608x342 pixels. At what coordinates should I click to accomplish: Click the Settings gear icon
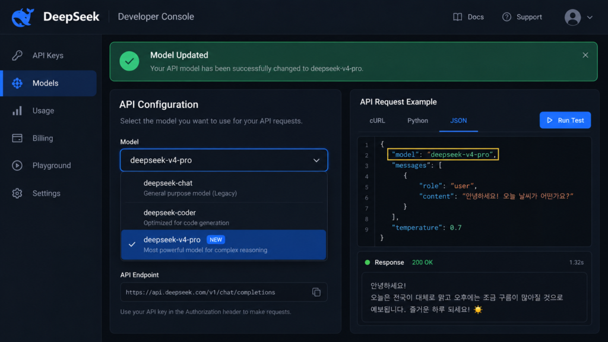click(x=17, y=193)
